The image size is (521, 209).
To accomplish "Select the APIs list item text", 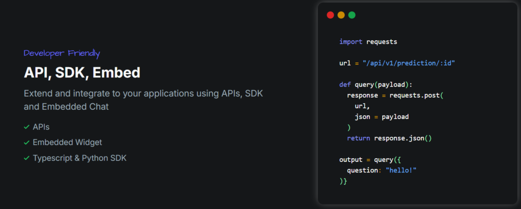I will click(41, 127).
